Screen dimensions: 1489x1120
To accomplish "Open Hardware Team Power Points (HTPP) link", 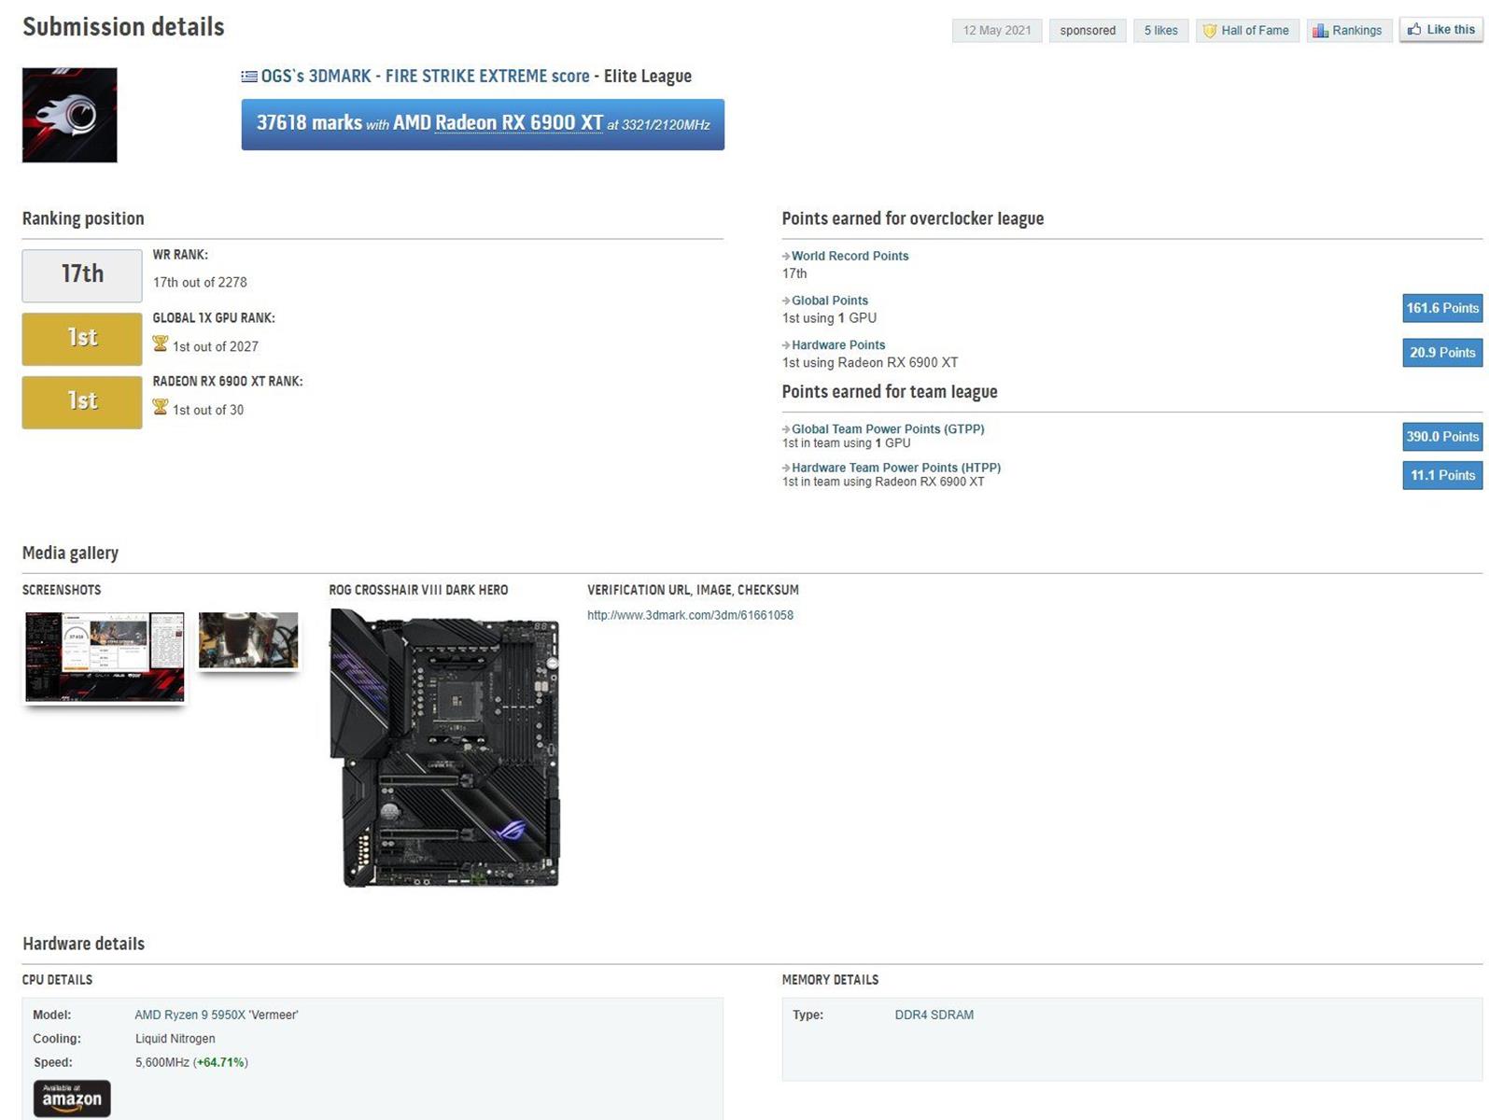I will 895,468.
